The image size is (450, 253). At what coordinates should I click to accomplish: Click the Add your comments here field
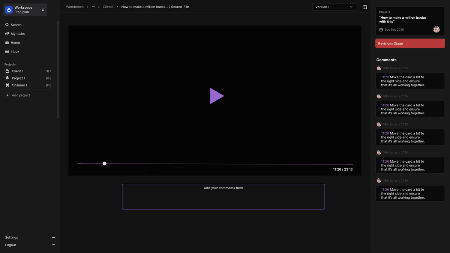(x=223, y=196)
